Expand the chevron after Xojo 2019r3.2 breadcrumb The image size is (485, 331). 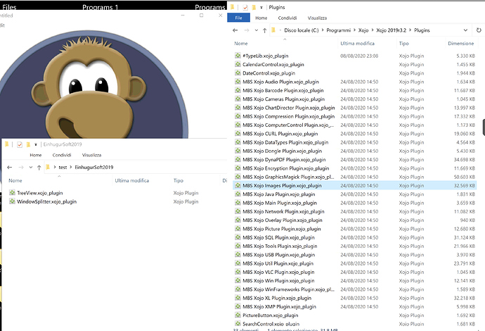click(x=410, y=30)
